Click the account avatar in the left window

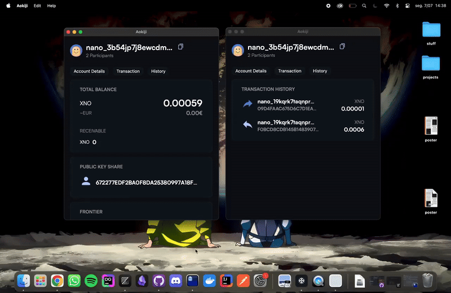(x=76, y=51)
